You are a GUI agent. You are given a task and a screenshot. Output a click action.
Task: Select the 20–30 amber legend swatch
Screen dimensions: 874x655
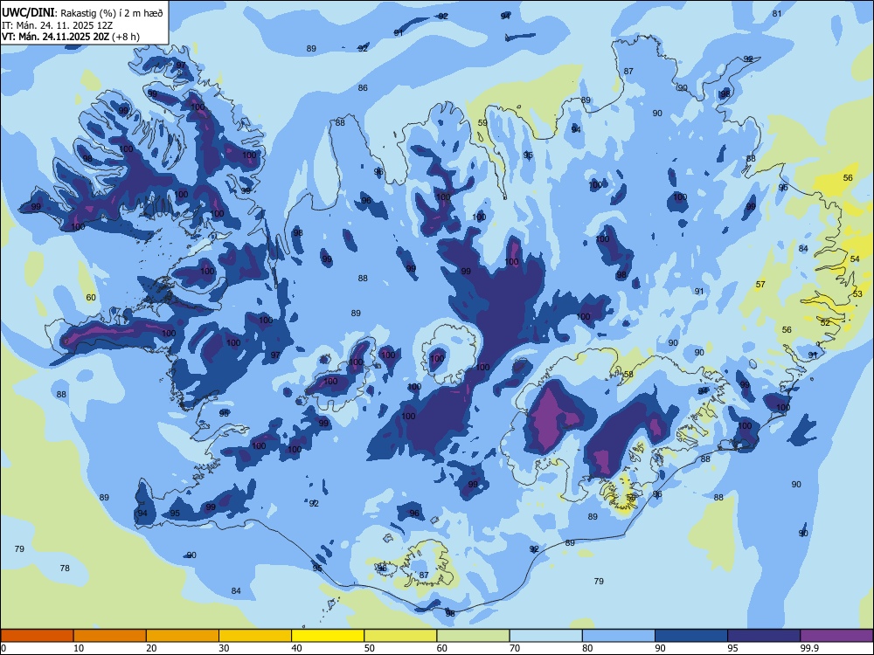point(183,636)
